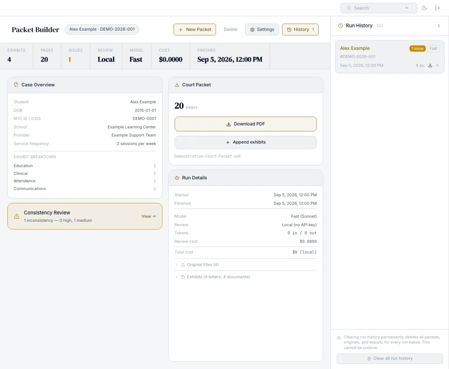Screen dimensions: 449x369
Task: Expand Original Files (4)
Action: pyautogui.click(x=246, y=265)
